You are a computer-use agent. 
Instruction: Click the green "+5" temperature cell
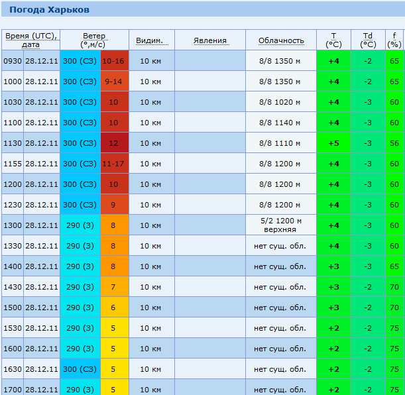[333, 143]
